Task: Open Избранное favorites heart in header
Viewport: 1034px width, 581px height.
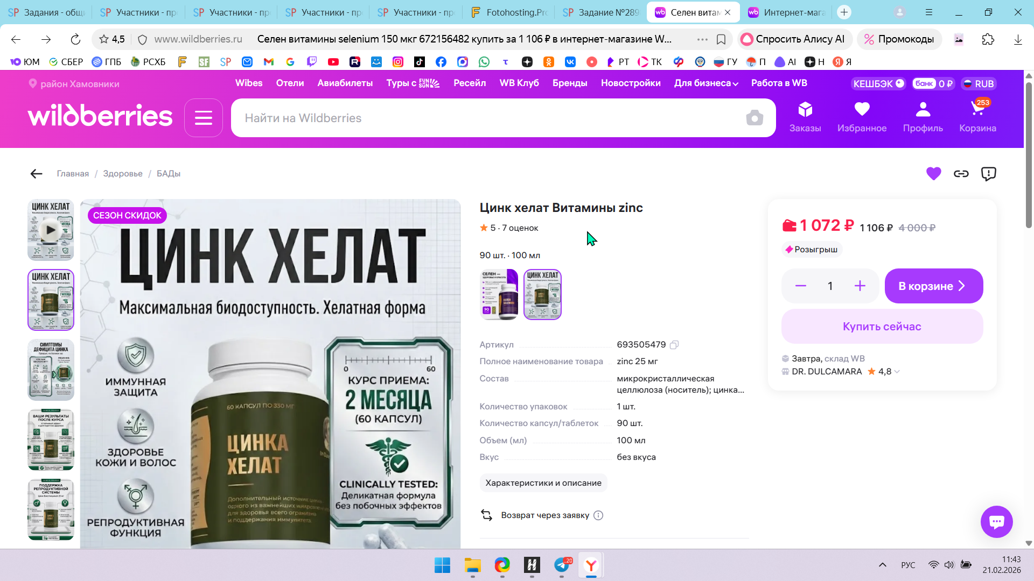Action: click(x=862, y=116)
